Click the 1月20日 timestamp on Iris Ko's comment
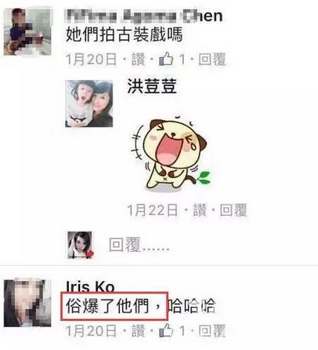The image size is (318, 350). click(91, 331)
